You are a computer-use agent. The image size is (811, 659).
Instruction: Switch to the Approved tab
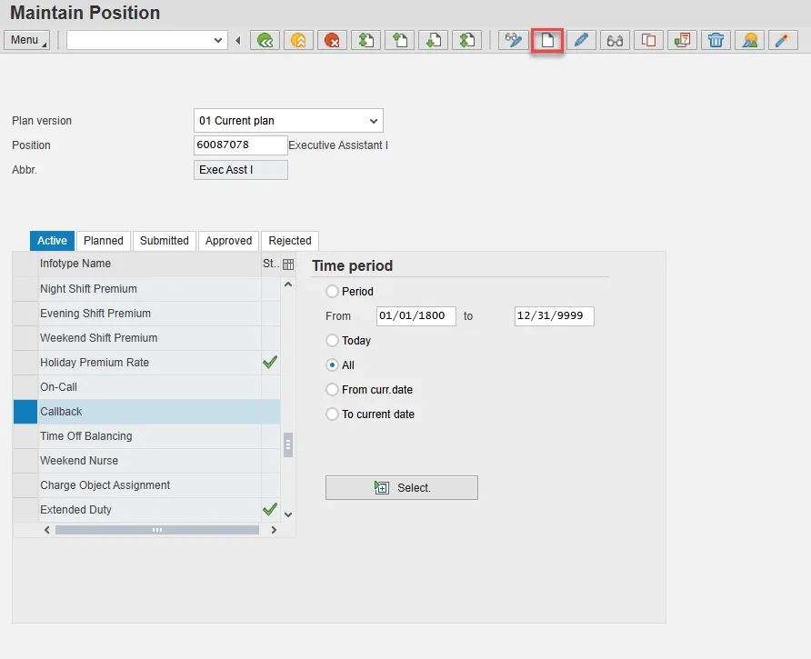tap(228, 241)
